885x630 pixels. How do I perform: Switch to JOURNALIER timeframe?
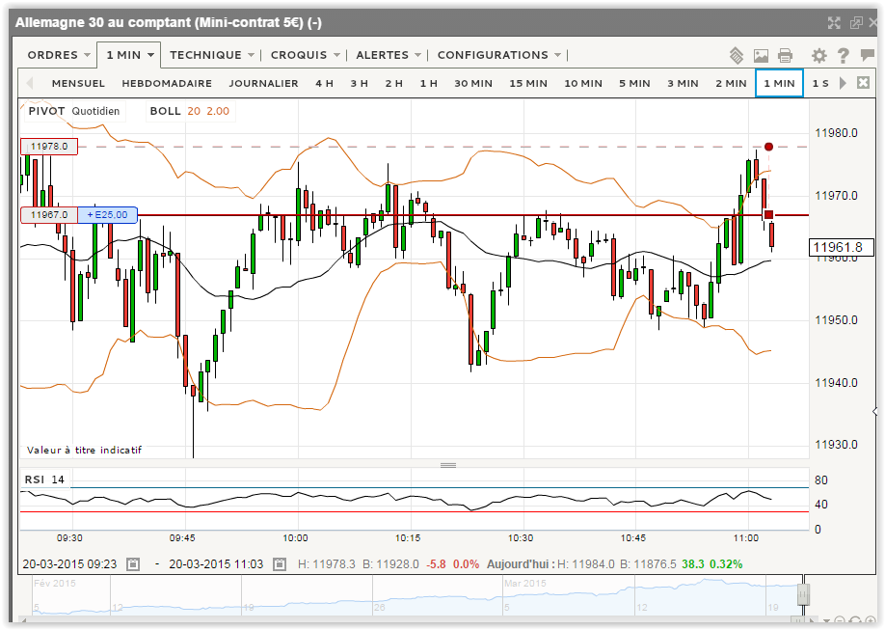click(x=263, y=84)
